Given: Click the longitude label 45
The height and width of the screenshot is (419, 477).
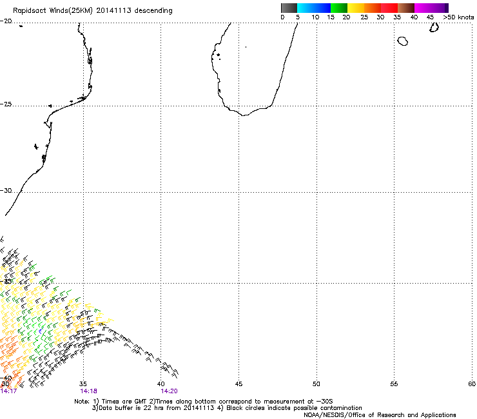Looking at the screenshot, I should point(238,384).
